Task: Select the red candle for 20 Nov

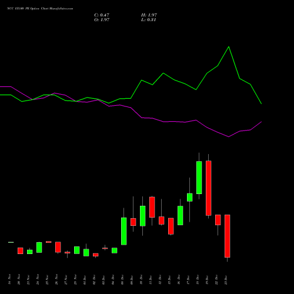Action: (21, 251)
